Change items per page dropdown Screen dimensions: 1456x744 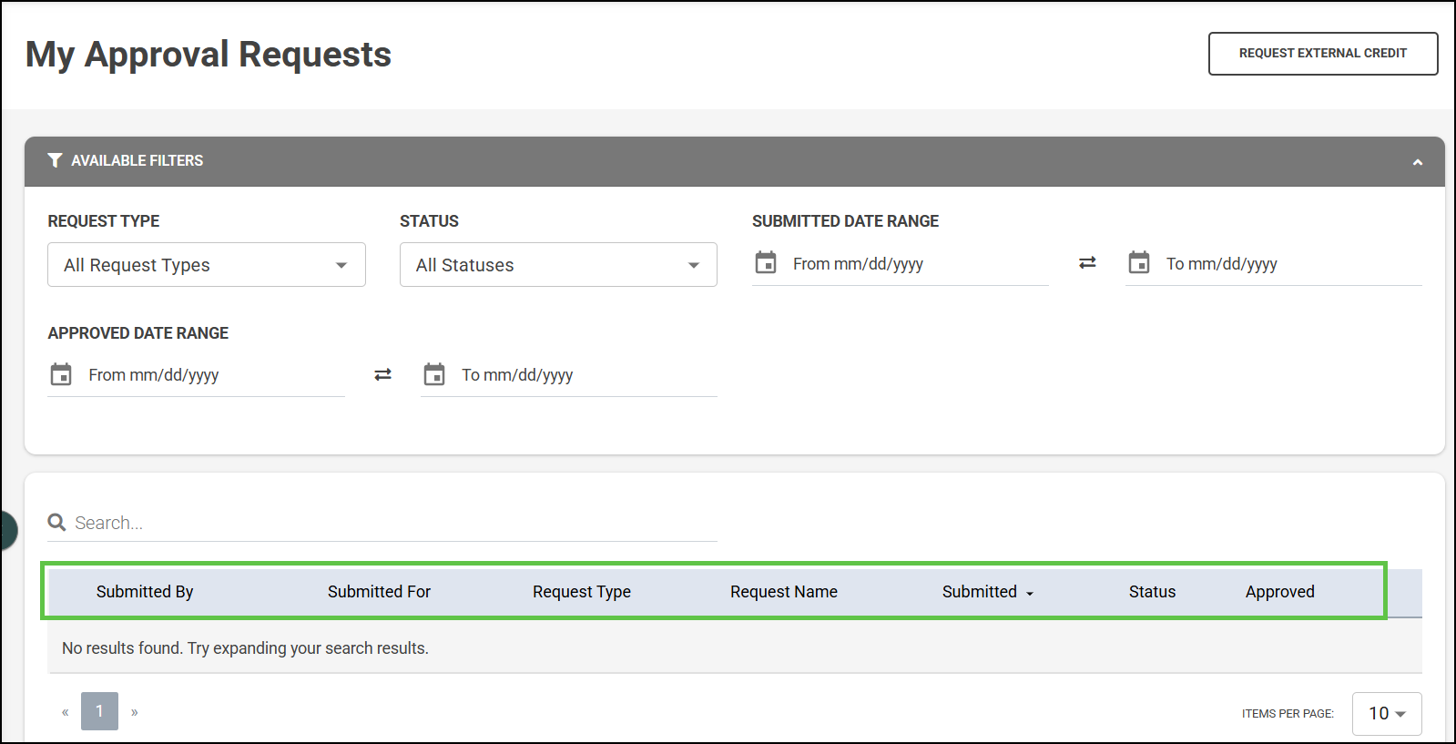[1387, 713]
